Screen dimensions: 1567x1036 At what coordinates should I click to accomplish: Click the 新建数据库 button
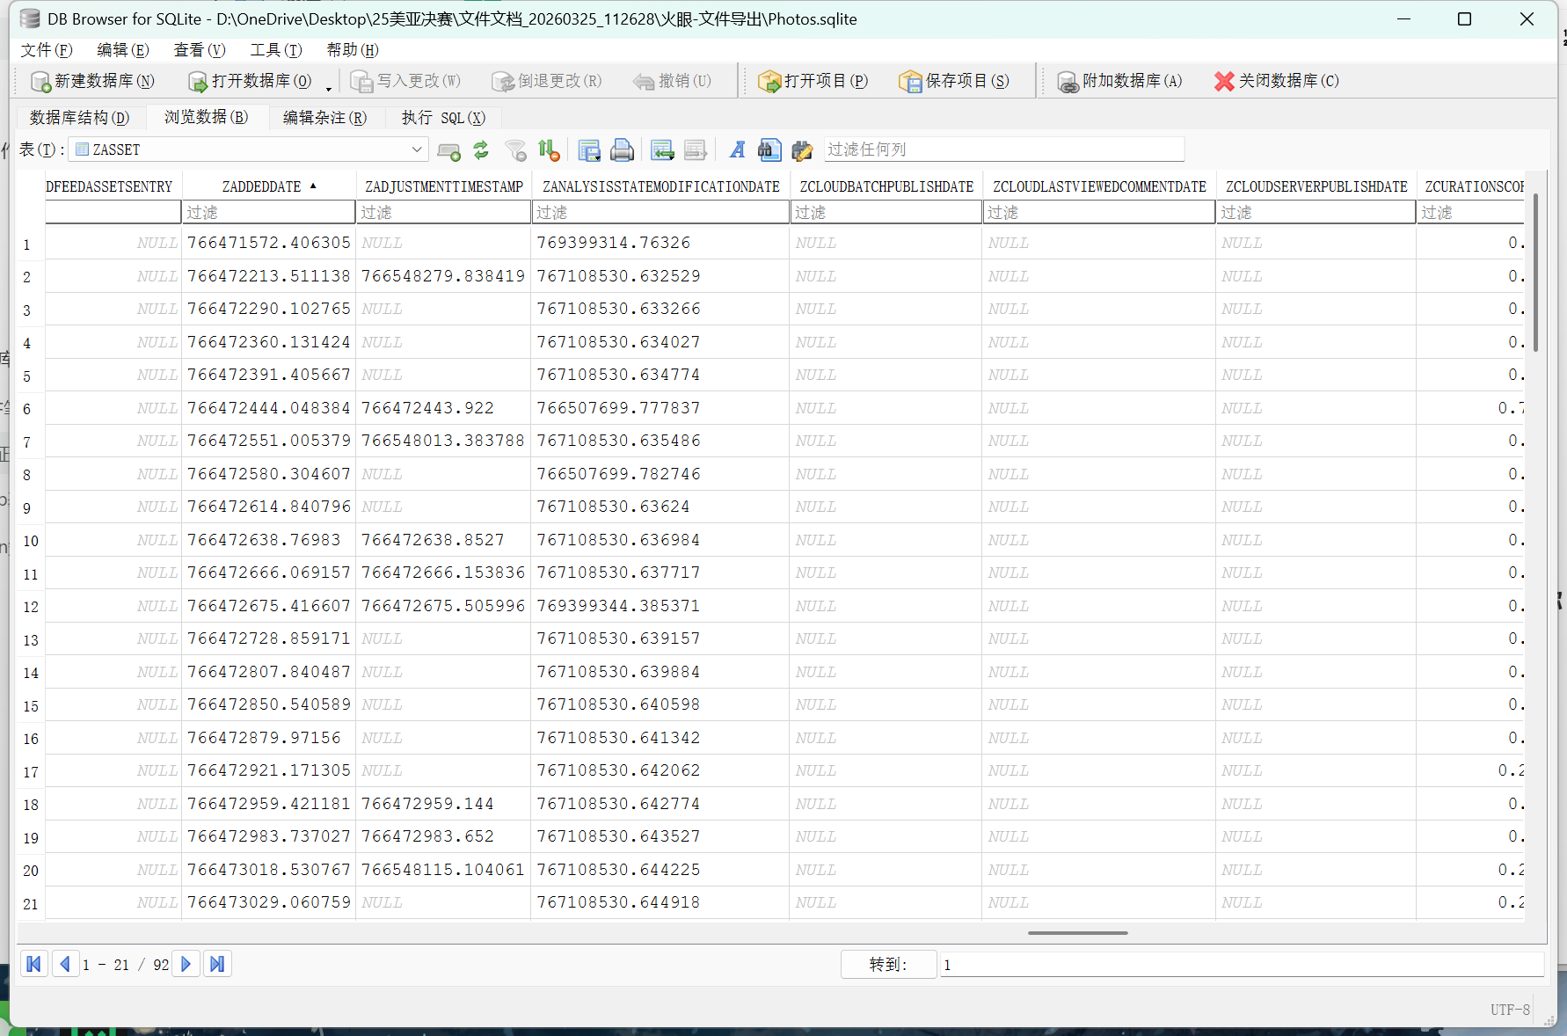click(92, 81)
